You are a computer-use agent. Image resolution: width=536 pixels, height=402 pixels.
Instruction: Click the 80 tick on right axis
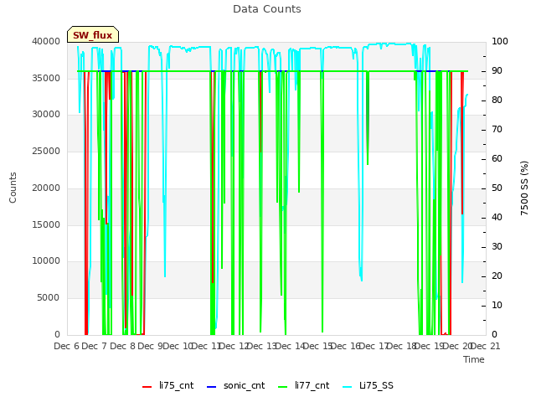[497, 100]
